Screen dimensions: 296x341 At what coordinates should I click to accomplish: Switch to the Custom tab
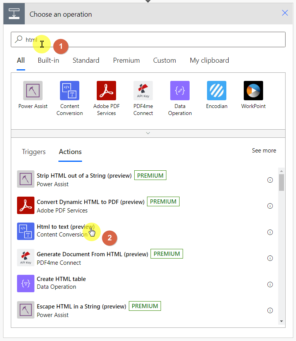tap(164, 60)
